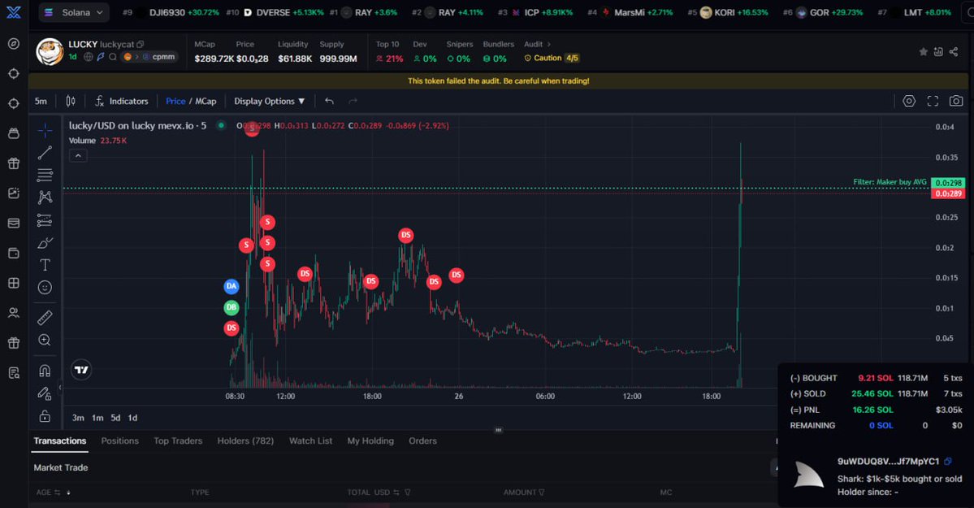Open the Orders tab
This screenshot has width=974, height=508.
click(x=422, y=441)
